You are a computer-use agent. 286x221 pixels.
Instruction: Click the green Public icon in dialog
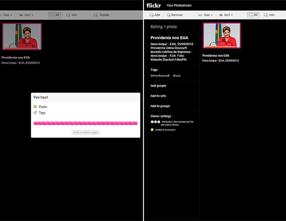point(35,106)
